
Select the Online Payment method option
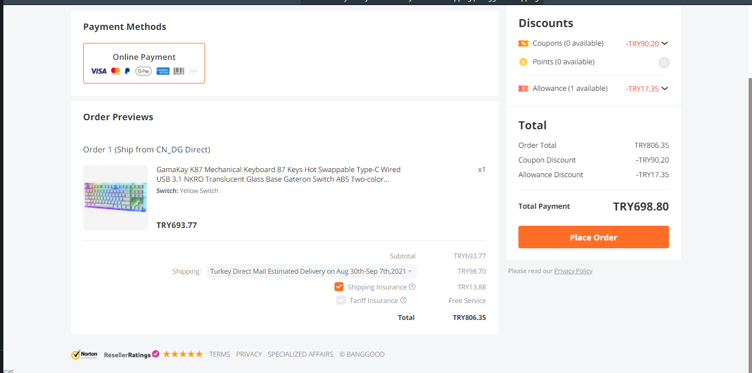pos(144,63)
